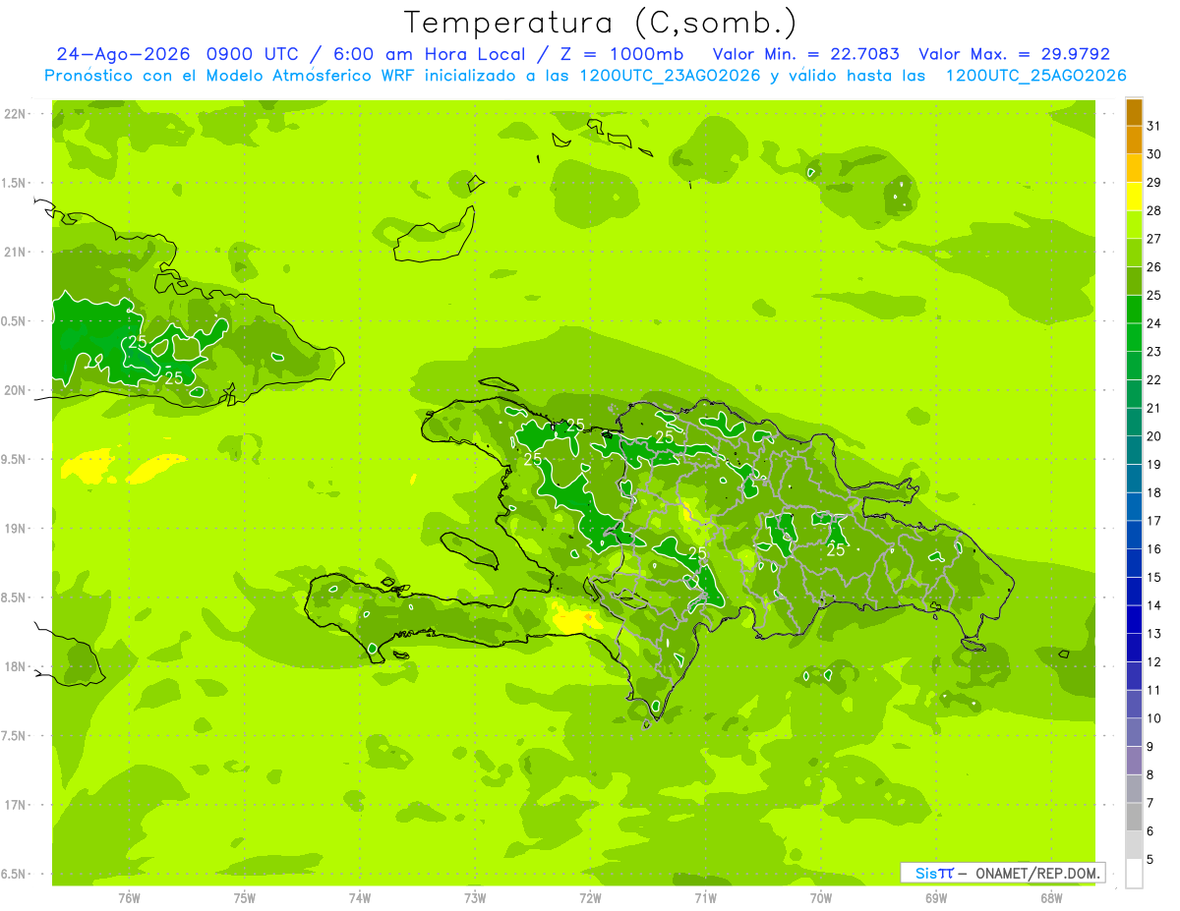Click the '5' color scale label
The height and width of the screenshot is (911, 1180).
click(1150, 859)
